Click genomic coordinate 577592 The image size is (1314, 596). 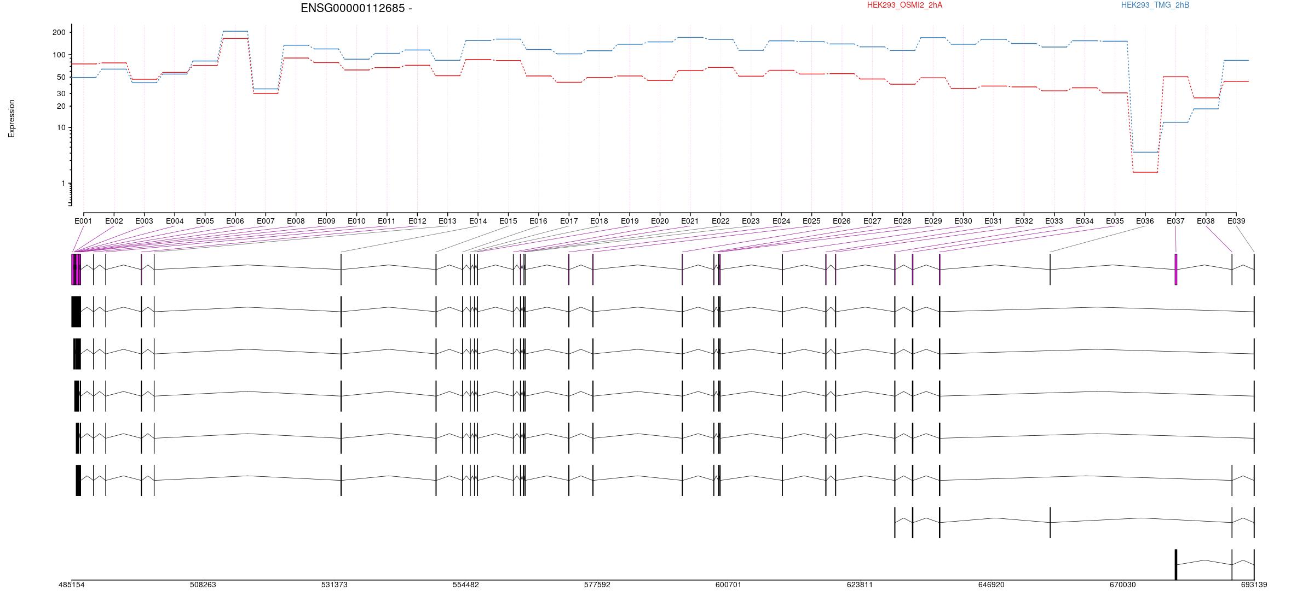597,585
